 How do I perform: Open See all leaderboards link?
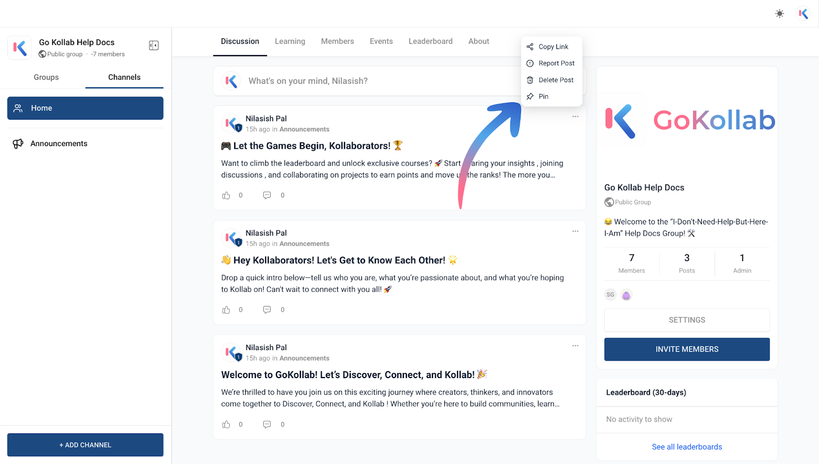click(x=687, y=447)
